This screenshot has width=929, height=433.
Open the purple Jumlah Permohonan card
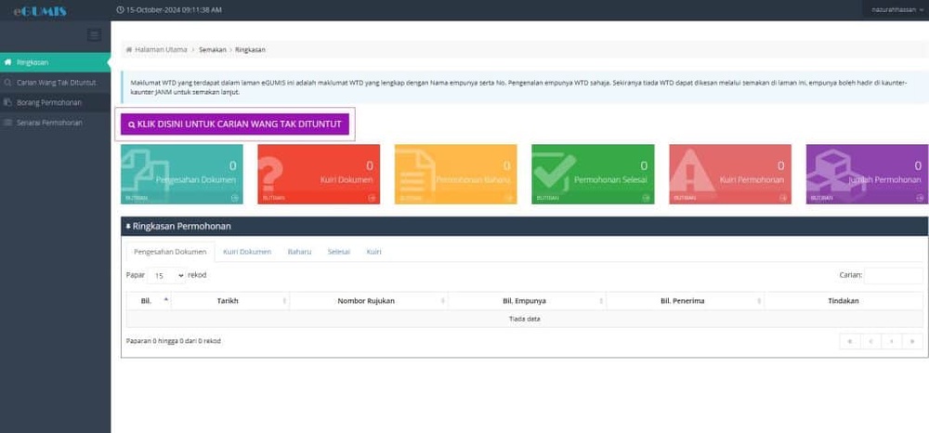point(868,174)
